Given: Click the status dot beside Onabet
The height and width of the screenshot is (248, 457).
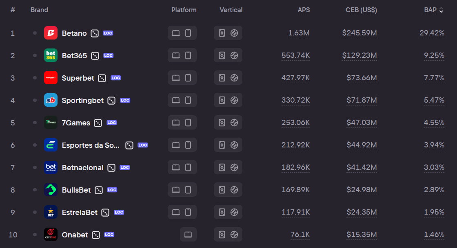Looking at the screenshot, I should click(x=35, y=235).
